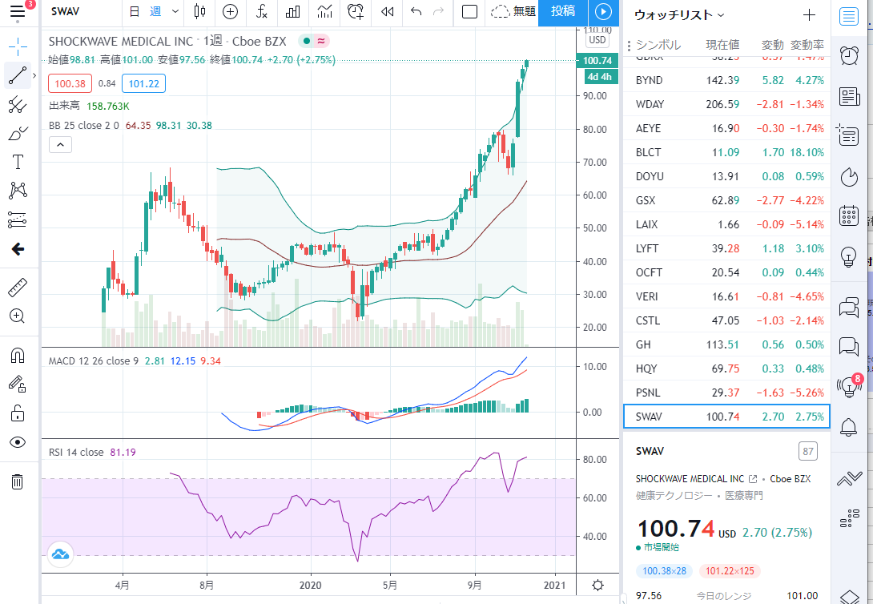Toggle lock all drawing tools

[x=18, y=413]
